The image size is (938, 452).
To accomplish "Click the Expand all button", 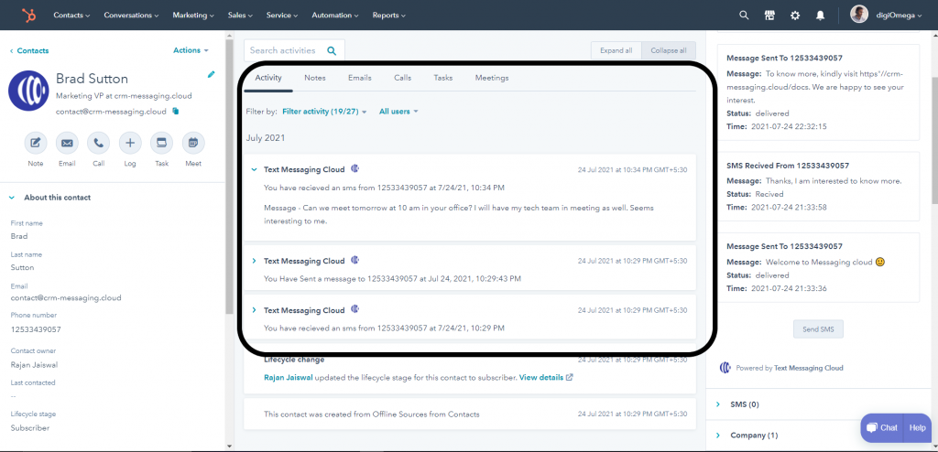I will 616,51.
